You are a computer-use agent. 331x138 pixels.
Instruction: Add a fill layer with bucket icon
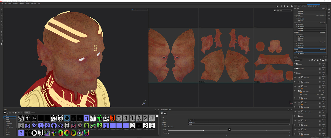pos(318,60)
